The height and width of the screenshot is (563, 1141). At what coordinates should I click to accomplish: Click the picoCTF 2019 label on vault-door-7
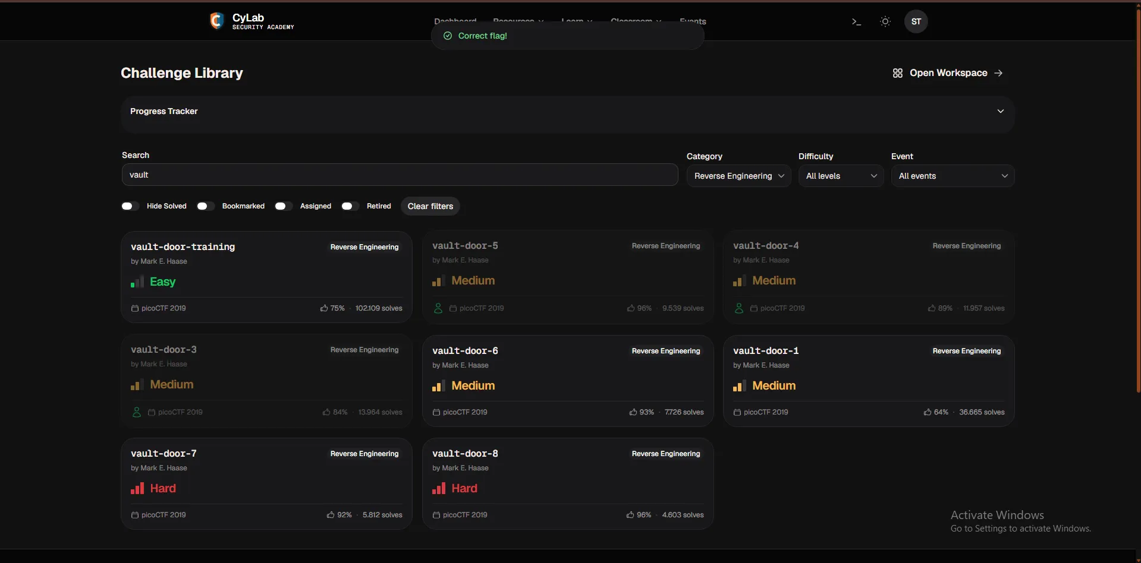point(164,515)
